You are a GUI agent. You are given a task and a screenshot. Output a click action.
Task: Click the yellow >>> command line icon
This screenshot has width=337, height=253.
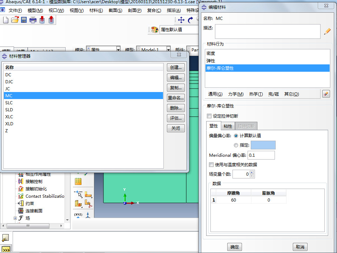pos(6,249)
